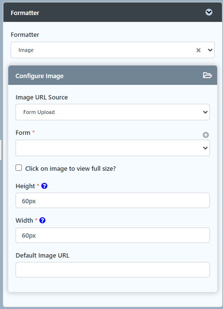Click the Configure Image section header
Image resolution: width=223 pixels, height=309 pixels.
pyautogui.click(x=112, y=76)
